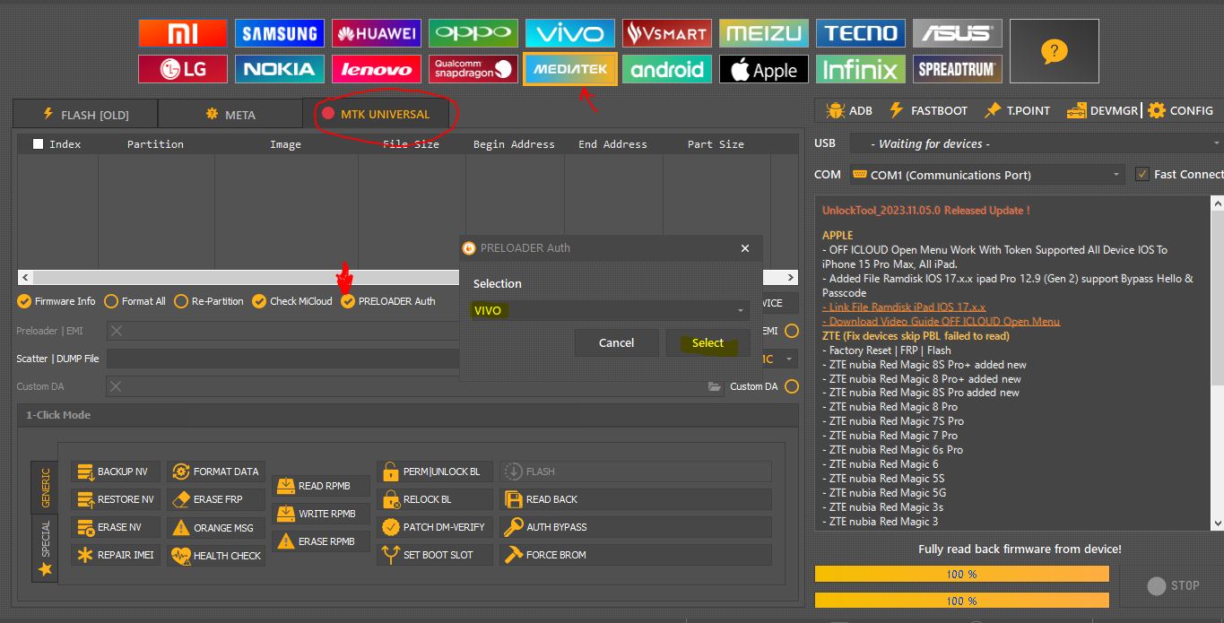Open Download Video Guide OFF ICLOUD link
1224x623 pixels.
coord(942,321)
